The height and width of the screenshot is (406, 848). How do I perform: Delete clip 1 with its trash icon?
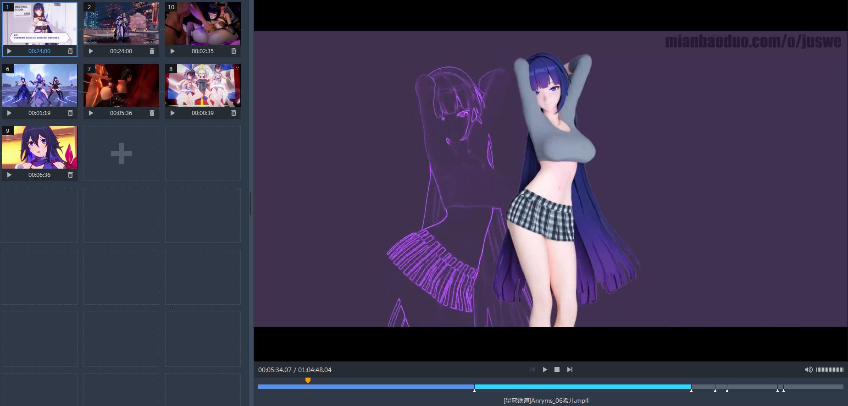pos(70,51)
